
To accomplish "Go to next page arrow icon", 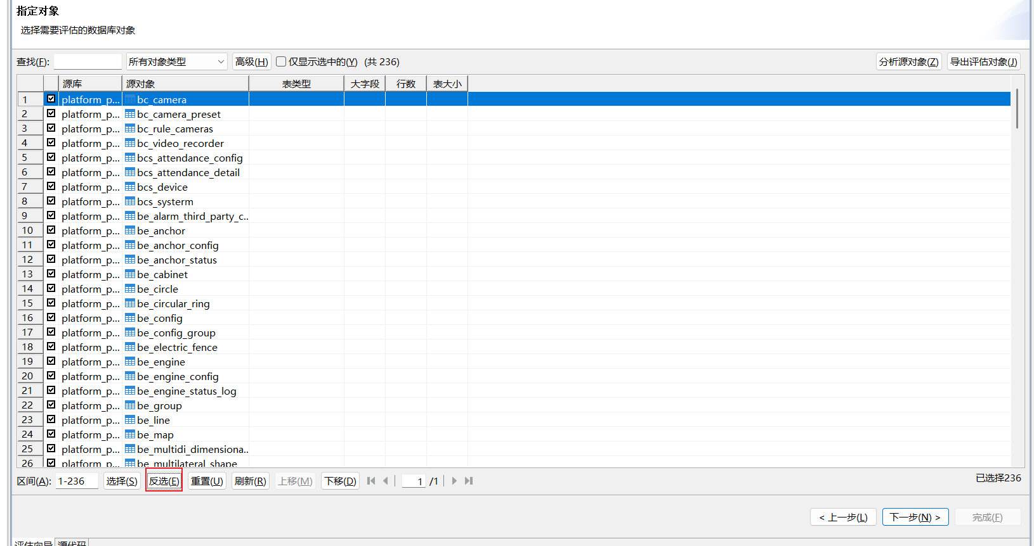I will coord(454,481).
